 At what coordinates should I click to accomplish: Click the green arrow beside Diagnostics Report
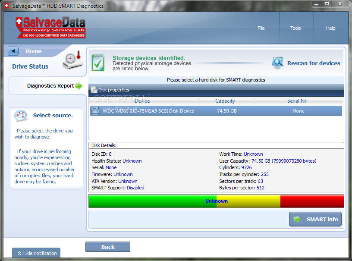tap(79, 86)
